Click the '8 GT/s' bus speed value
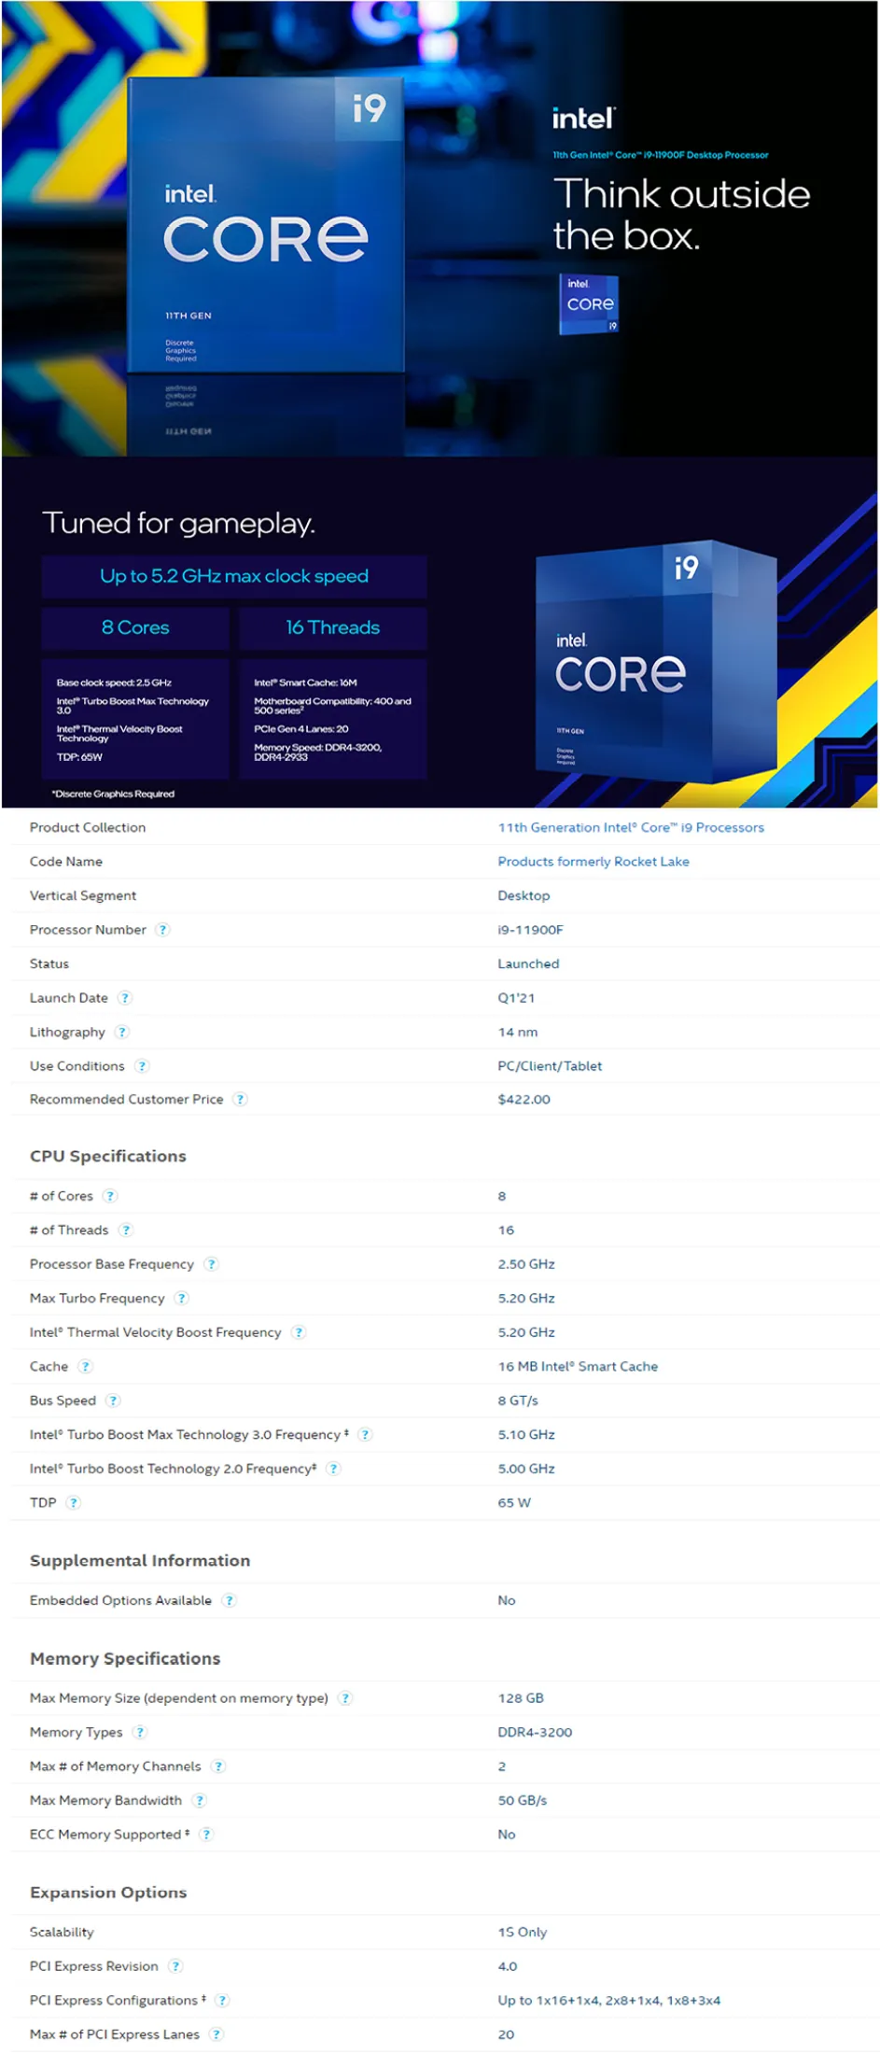Screen dimensions: 880x2054 tap(518, 1400)
